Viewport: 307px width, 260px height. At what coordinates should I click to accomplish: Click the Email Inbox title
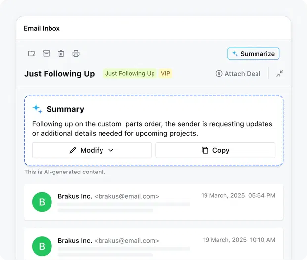[42, 28]
